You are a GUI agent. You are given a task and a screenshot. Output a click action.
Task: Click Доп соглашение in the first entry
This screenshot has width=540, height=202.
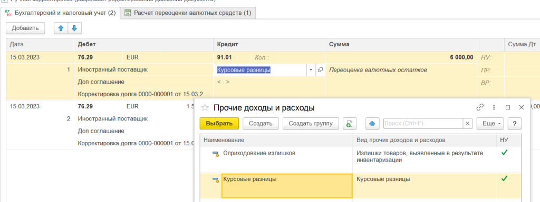(x=101, y=82)
